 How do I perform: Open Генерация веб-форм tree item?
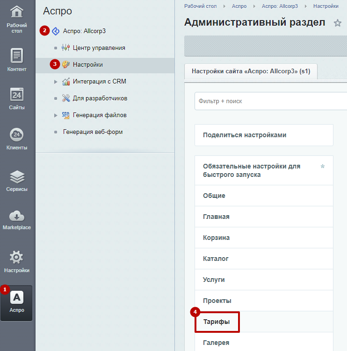93,132
